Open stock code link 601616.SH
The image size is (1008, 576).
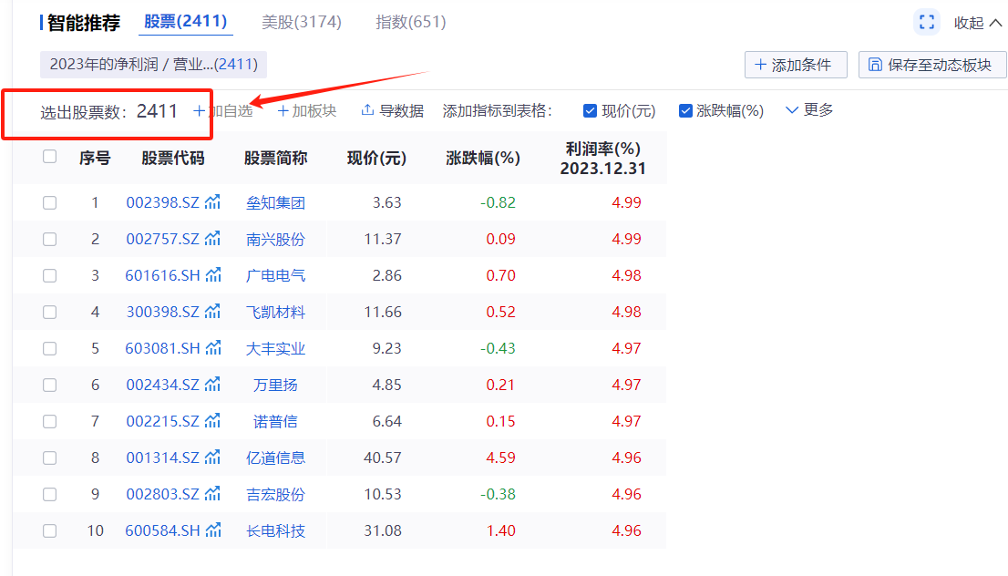point(162,275)
